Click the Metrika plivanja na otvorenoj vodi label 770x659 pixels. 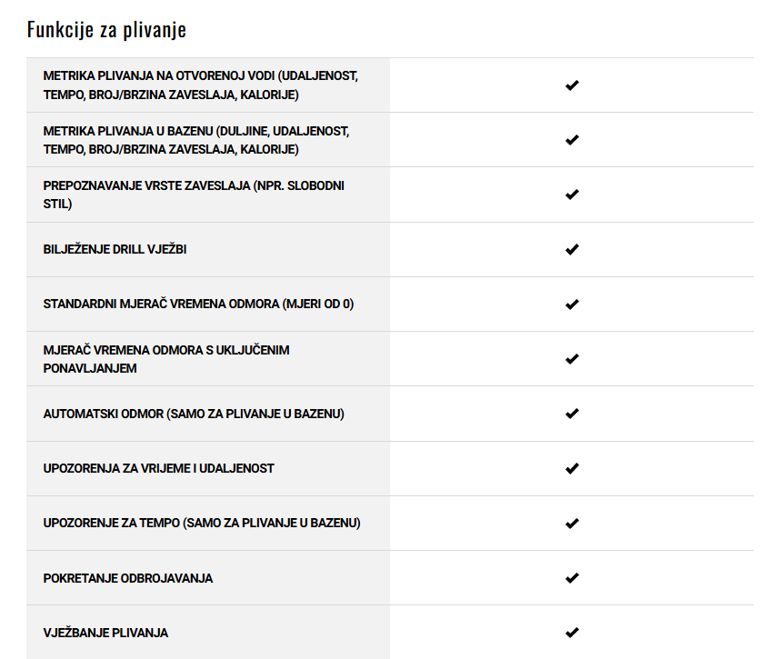click(200, 85)
